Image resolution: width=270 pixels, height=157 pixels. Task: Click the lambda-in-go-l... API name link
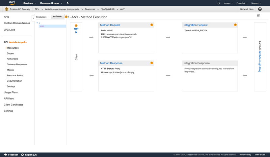coord(18,42)
